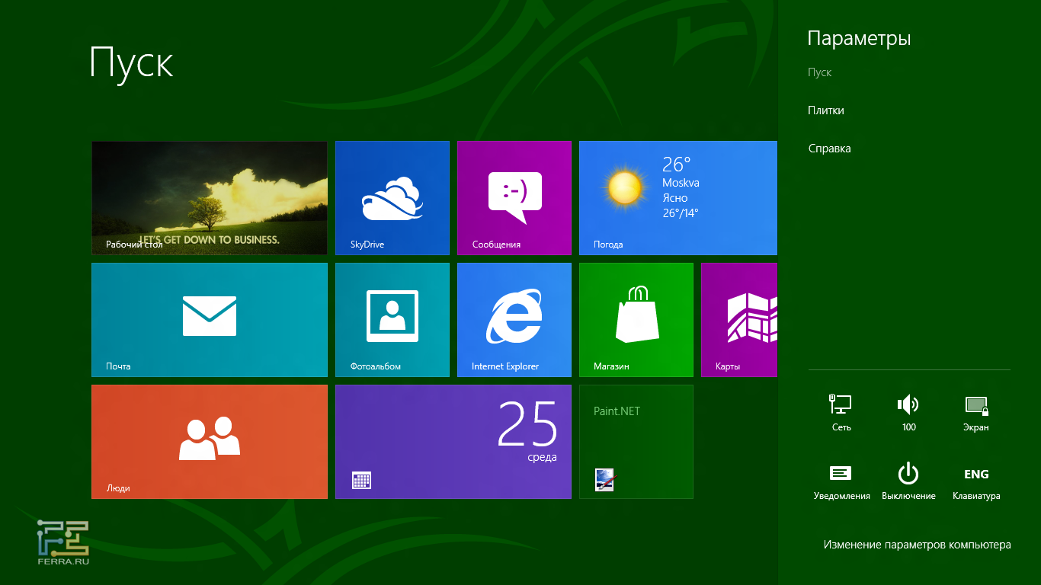Screen dimensions: 1041x585
Task: Select Плитки in the Параметры panel
Action: [826, 110]
